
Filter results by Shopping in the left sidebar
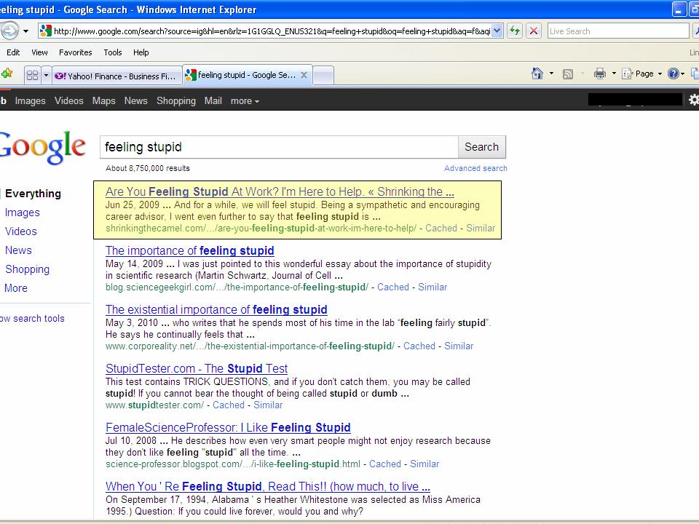[27, 269]
